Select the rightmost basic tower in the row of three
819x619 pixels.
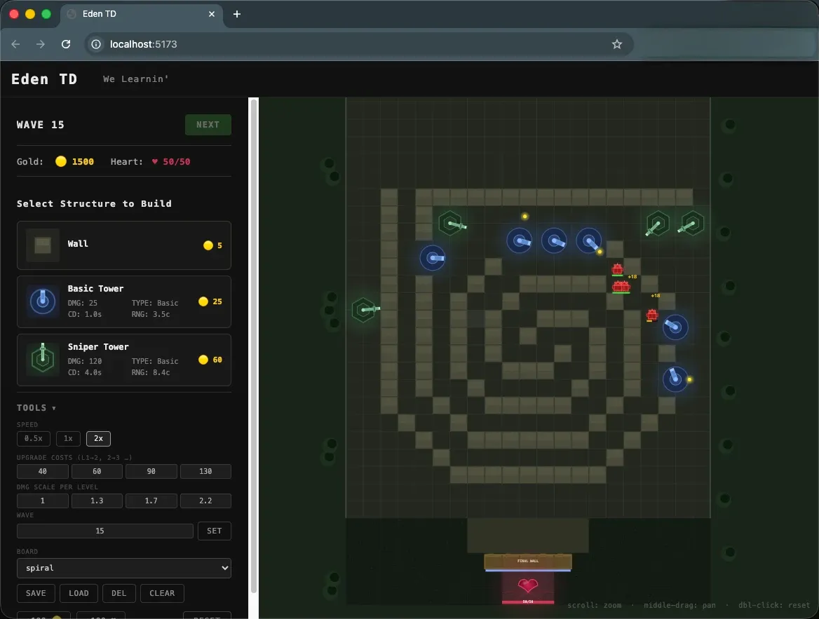589,241
